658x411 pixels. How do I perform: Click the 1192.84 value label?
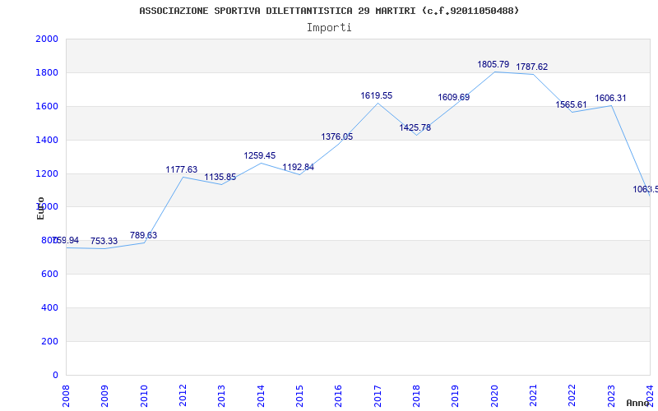point(299,167)
